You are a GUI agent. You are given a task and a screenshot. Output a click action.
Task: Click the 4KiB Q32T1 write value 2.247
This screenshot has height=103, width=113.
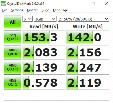coord(88,68)
